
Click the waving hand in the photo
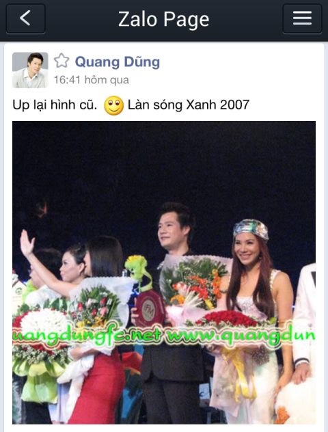point(27,243)
